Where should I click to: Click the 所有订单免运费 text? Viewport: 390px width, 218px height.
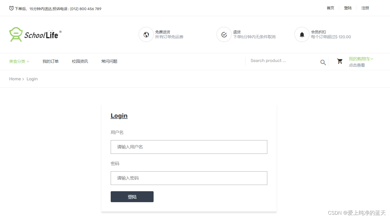pos(169,37)
